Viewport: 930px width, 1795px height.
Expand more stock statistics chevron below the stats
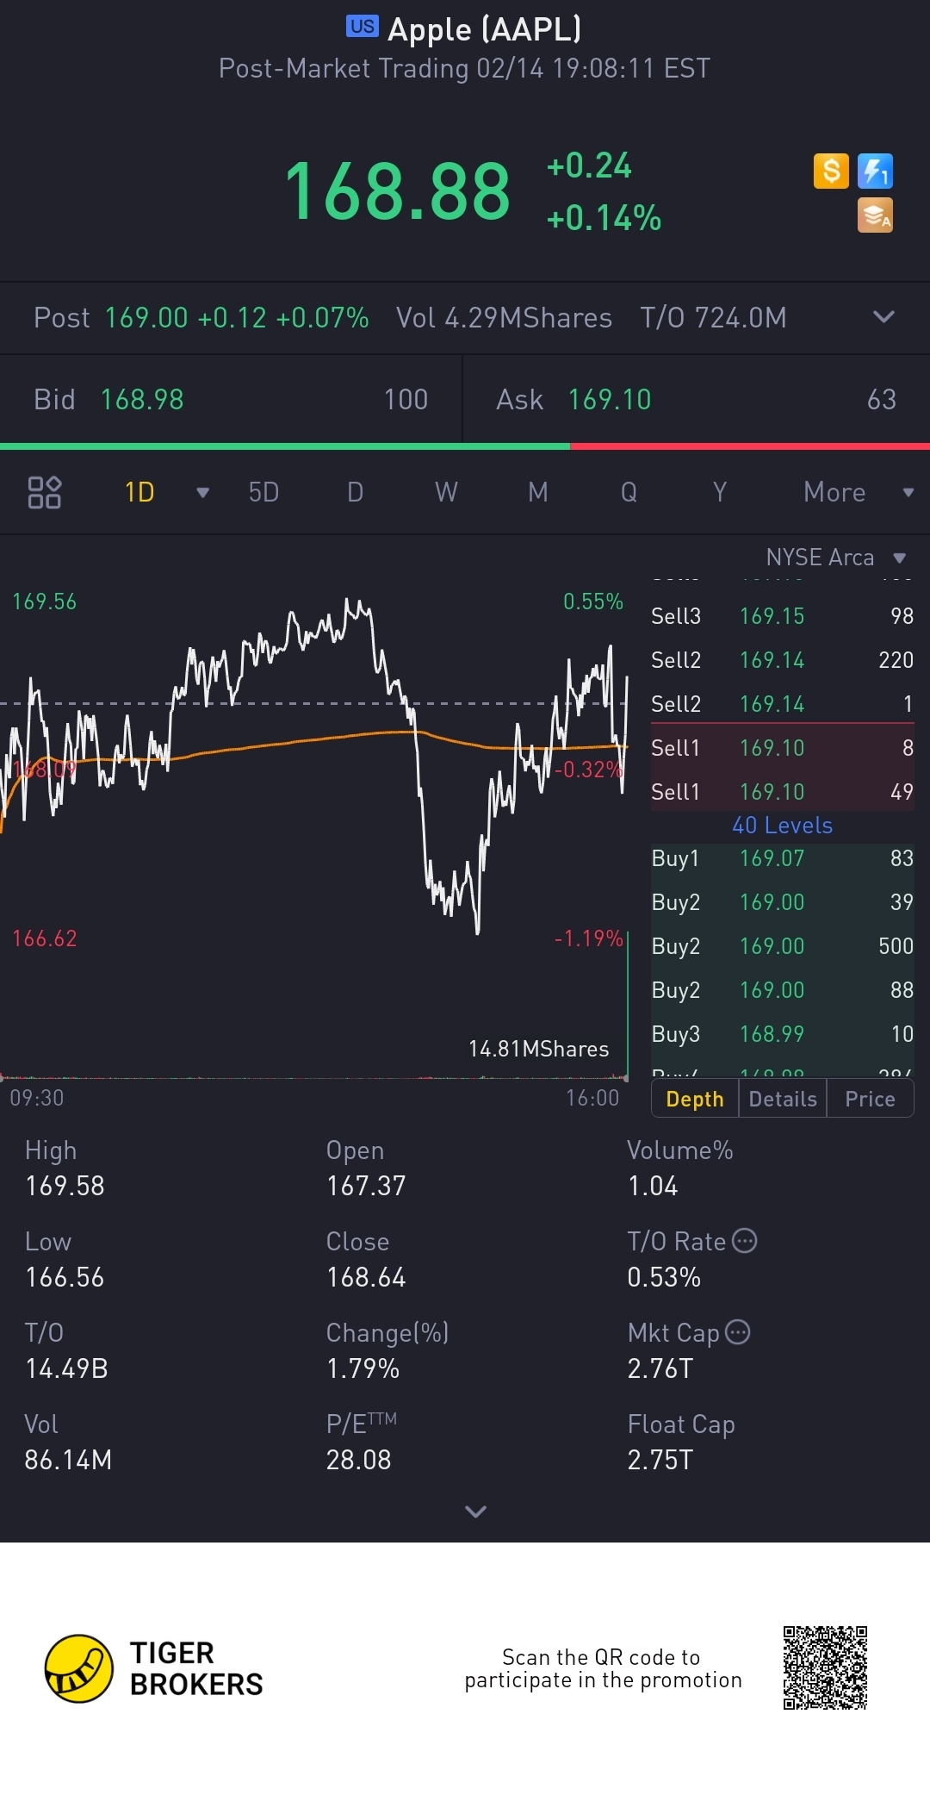click(x=475, y=1511)
